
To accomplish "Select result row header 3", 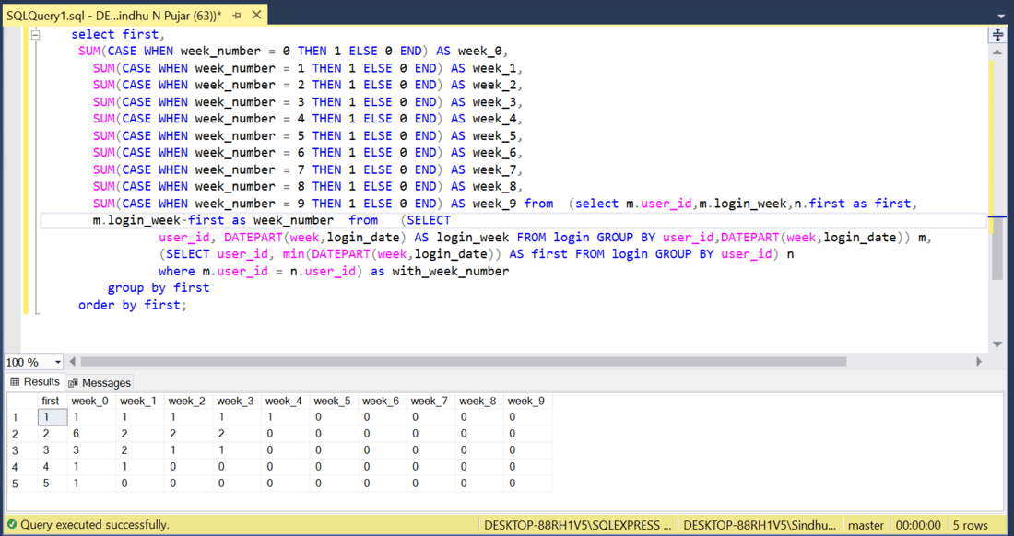I will pyautogui.click(x=21, y=450).
